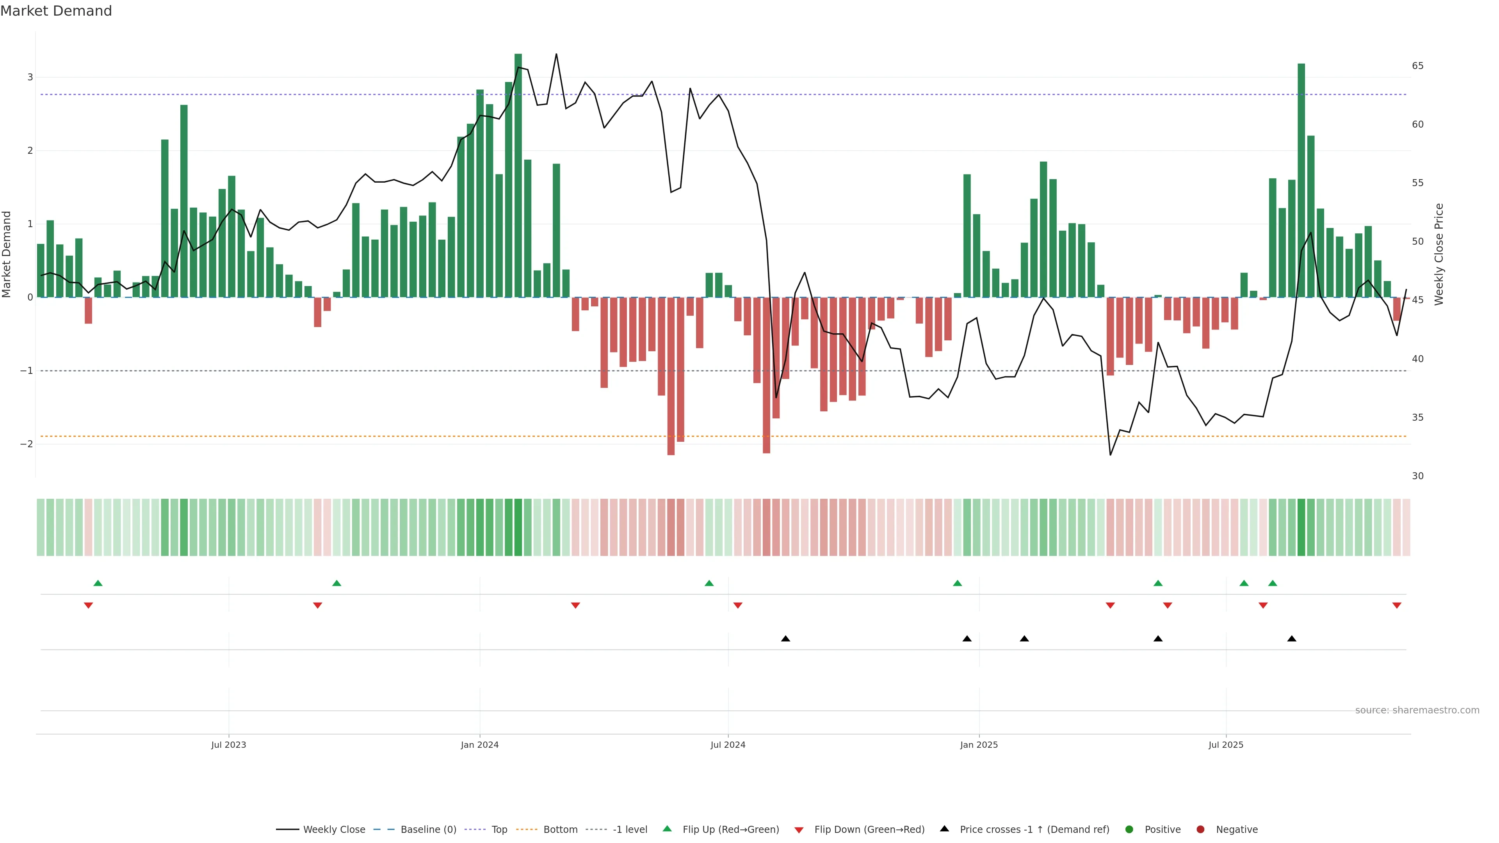Click the black Price crosses -1 legend triangle
This screenshot has width=1499, height=843.
[944, 829]
